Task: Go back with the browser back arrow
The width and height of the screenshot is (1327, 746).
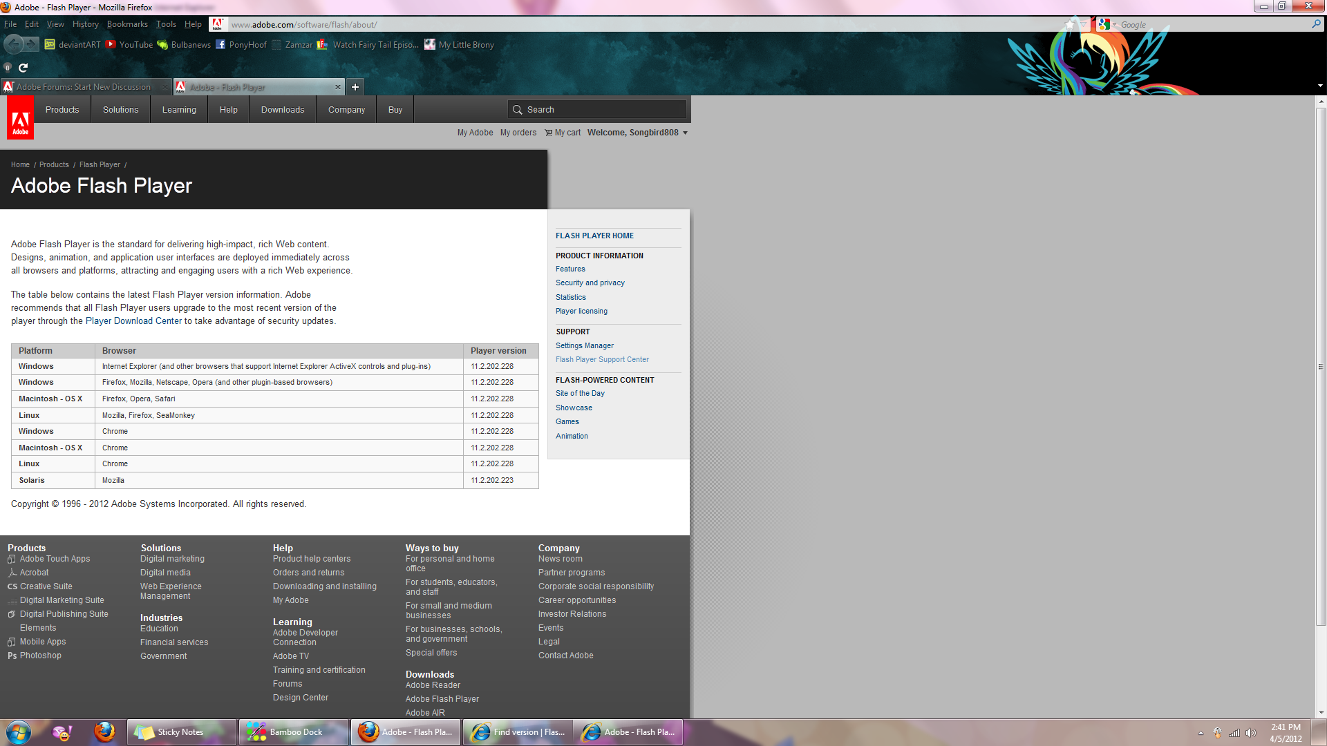Action: pos(13,44)
